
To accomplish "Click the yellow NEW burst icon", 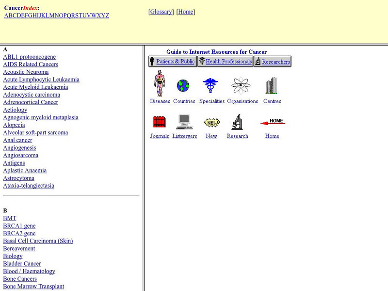I will pos(212,122).
